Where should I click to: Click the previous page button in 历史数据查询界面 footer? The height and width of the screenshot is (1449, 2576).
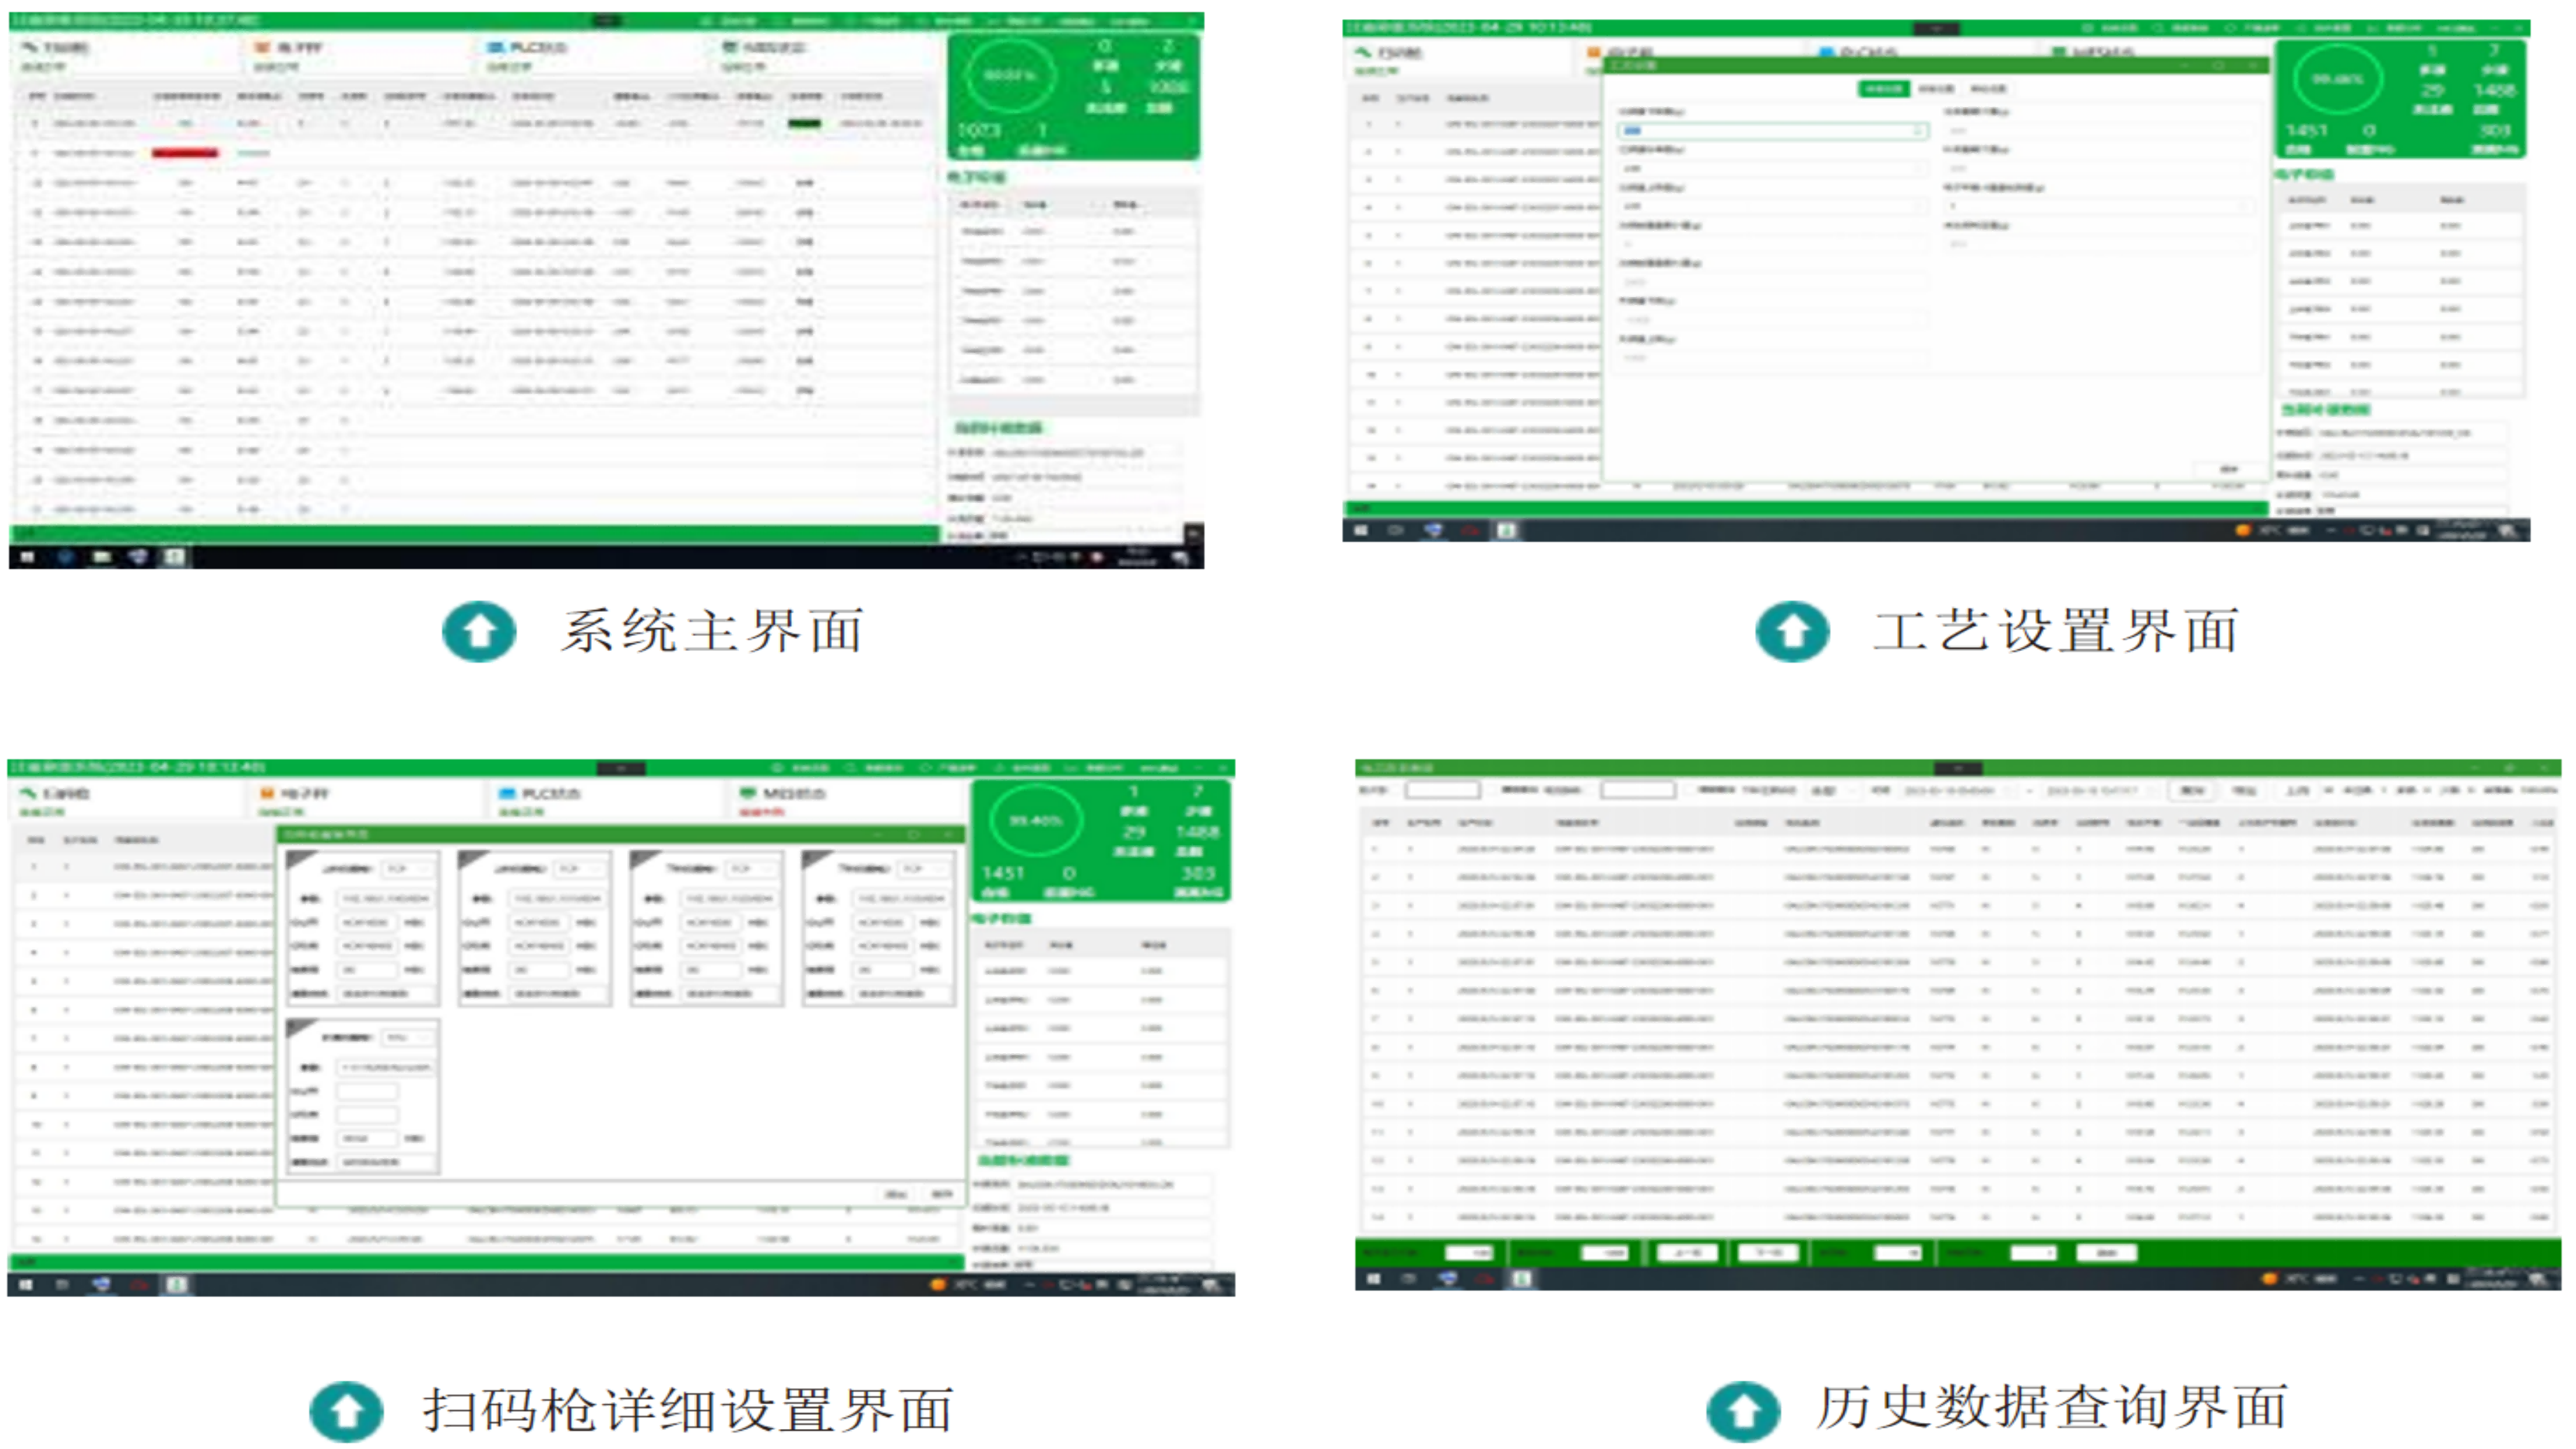coord(1687,1252)
